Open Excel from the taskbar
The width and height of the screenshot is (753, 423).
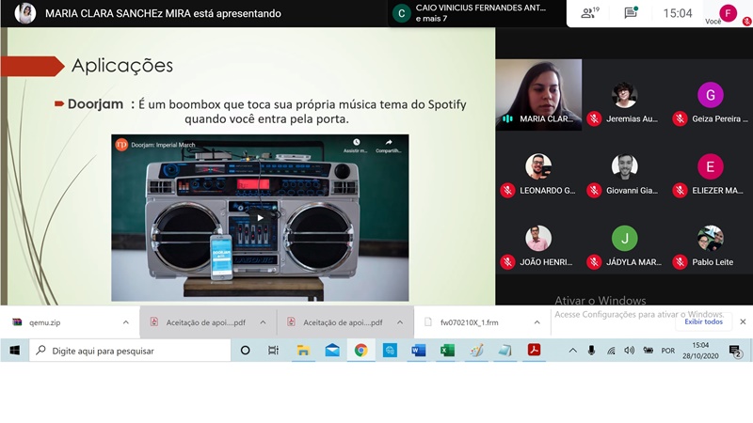[447, 351]
